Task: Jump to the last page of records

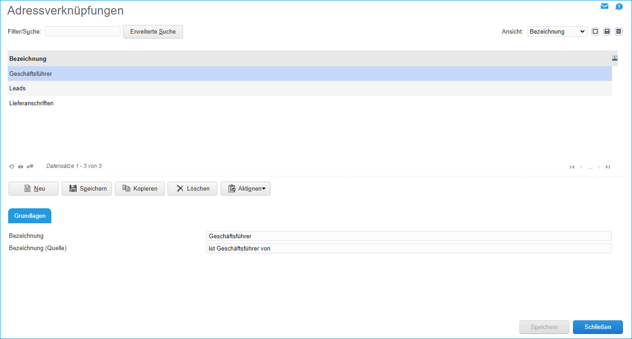Action: [608, 167]
